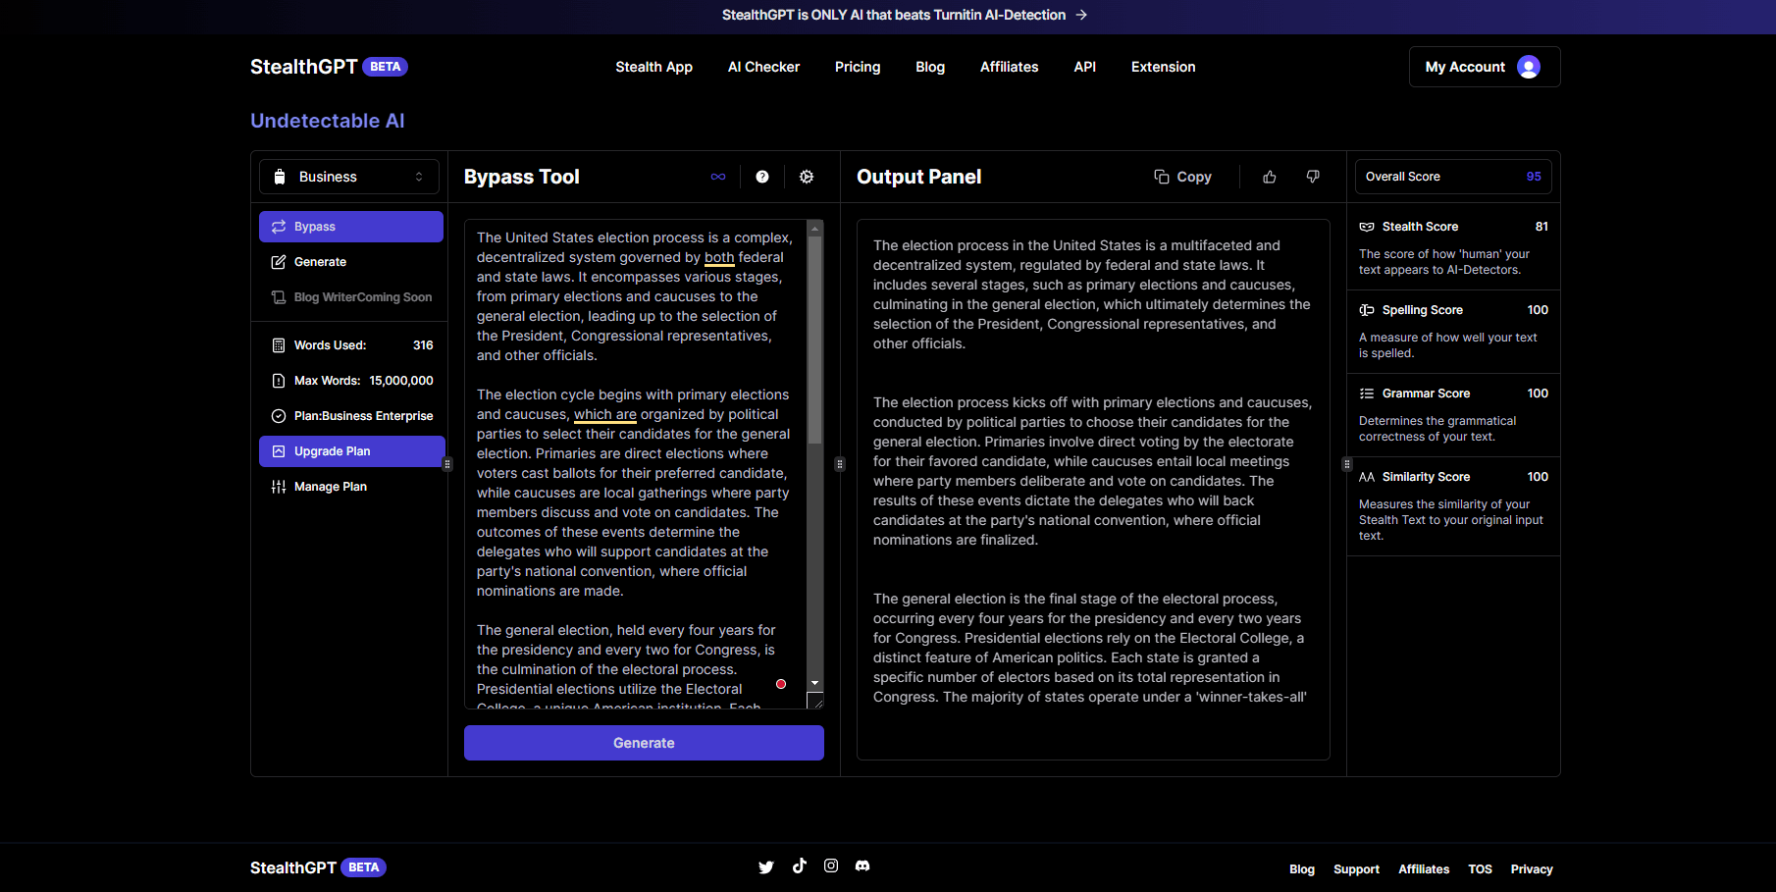The image size is (1776, 892).
Task: Open StealthGPT Discord link
Action: pyautogui.click(x=862, y=866)
